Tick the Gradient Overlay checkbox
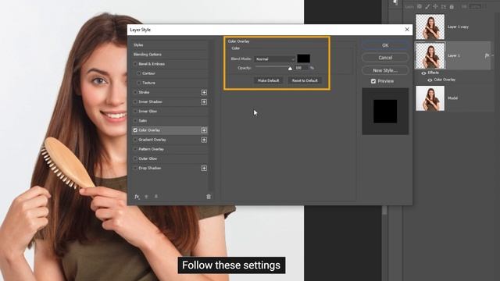The image size is (500, 281). [135, 140]
